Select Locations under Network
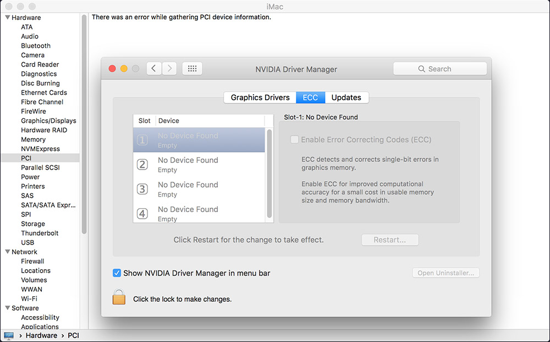 click(36, 270)
